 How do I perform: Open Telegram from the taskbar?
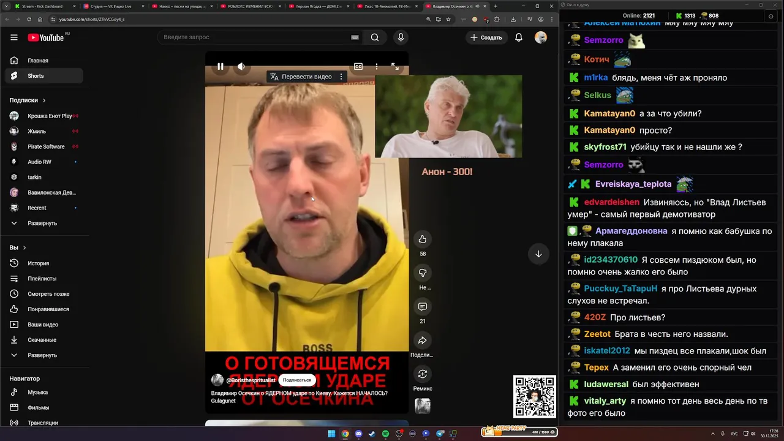[439, 434]
